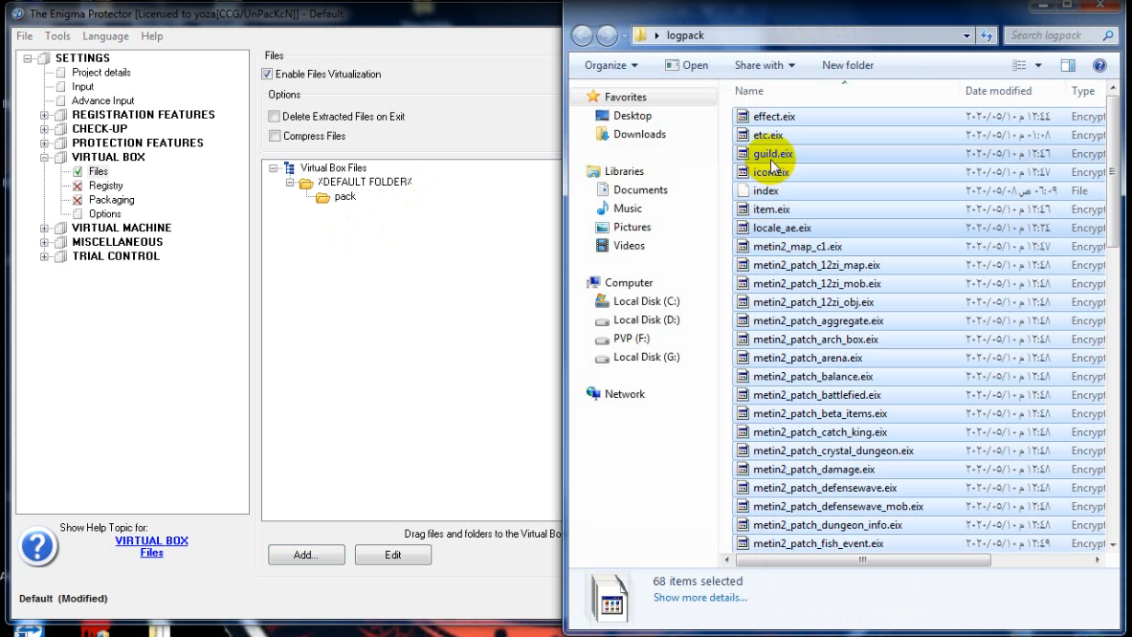
Task: Enable the Compress Files option
Action: 275,136
